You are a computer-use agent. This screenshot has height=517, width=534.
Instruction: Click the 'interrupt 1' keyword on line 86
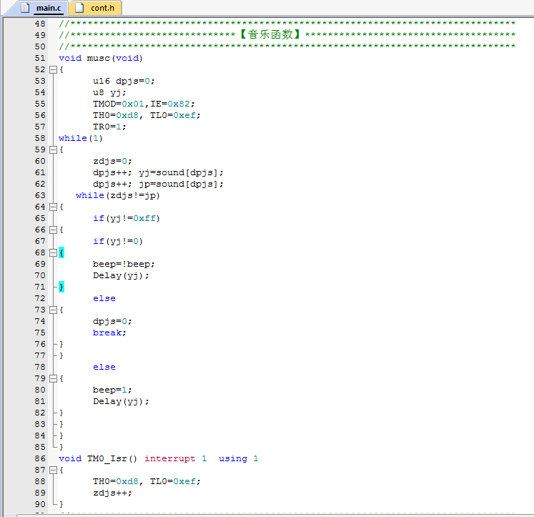[x=176, y=459]
